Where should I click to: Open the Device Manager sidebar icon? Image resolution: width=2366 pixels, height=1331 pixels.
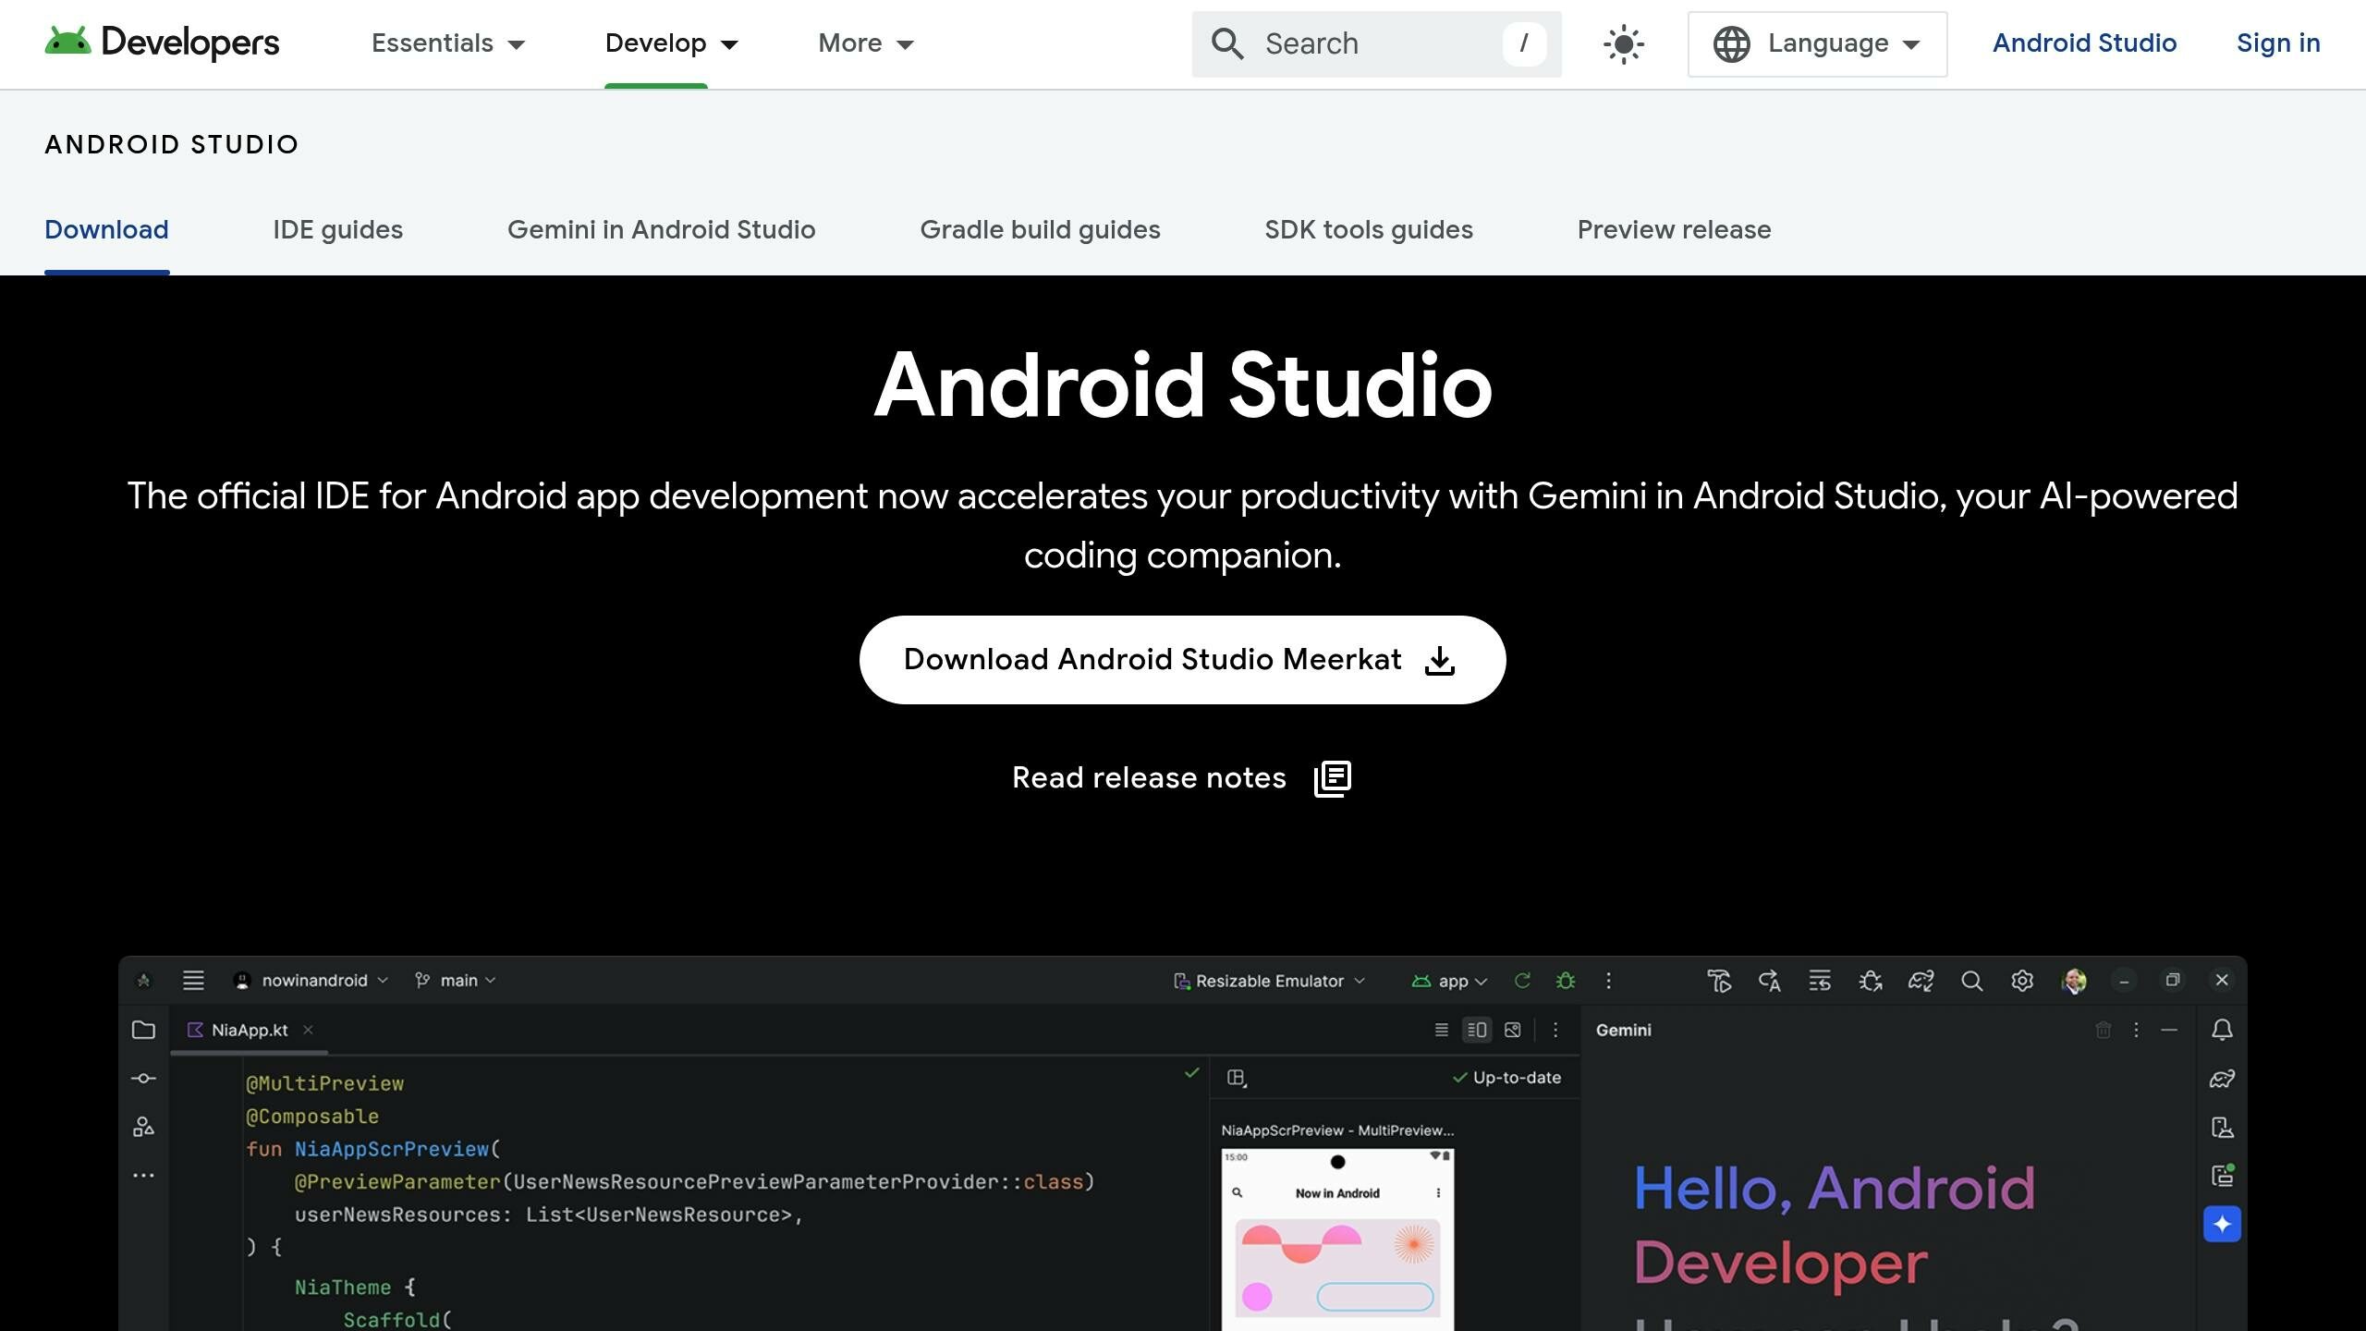click(2222, 1128)
